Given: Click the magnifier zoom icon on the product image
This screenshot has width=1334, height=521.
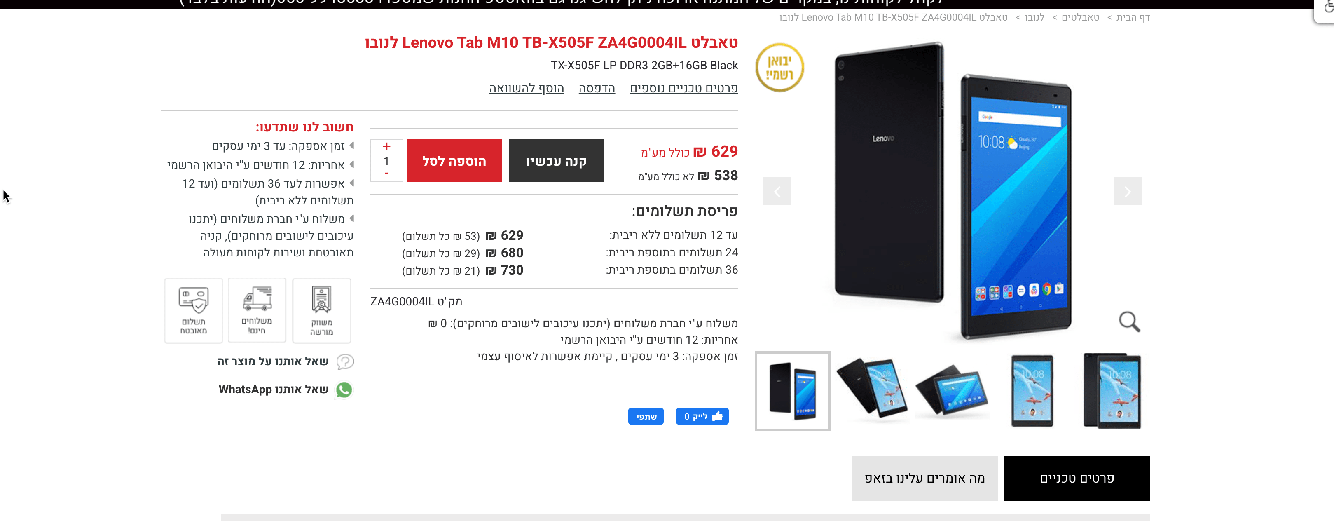Looking at the screenshot, I should pos(1129,322).
